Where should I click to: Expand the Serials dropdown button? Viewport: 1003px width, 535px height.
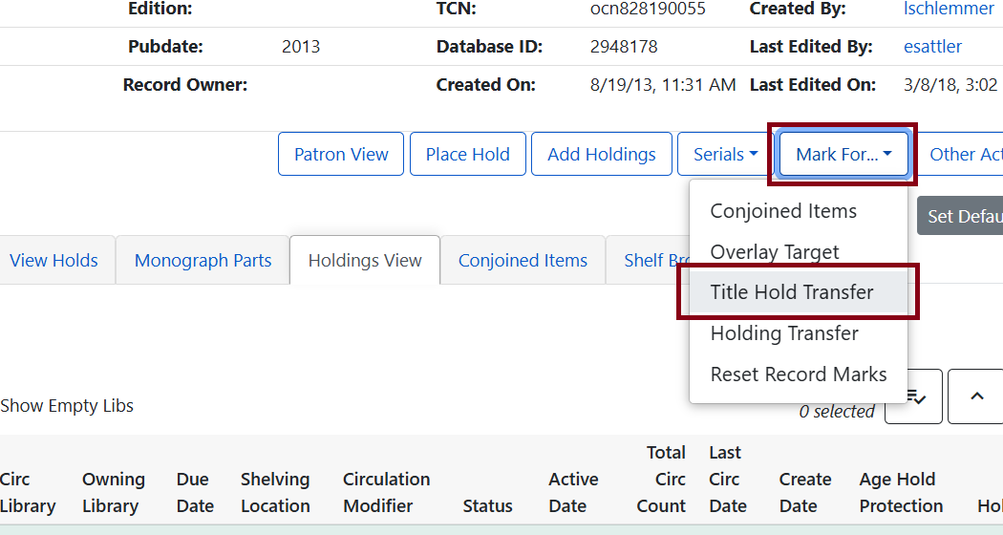point(725,154)
